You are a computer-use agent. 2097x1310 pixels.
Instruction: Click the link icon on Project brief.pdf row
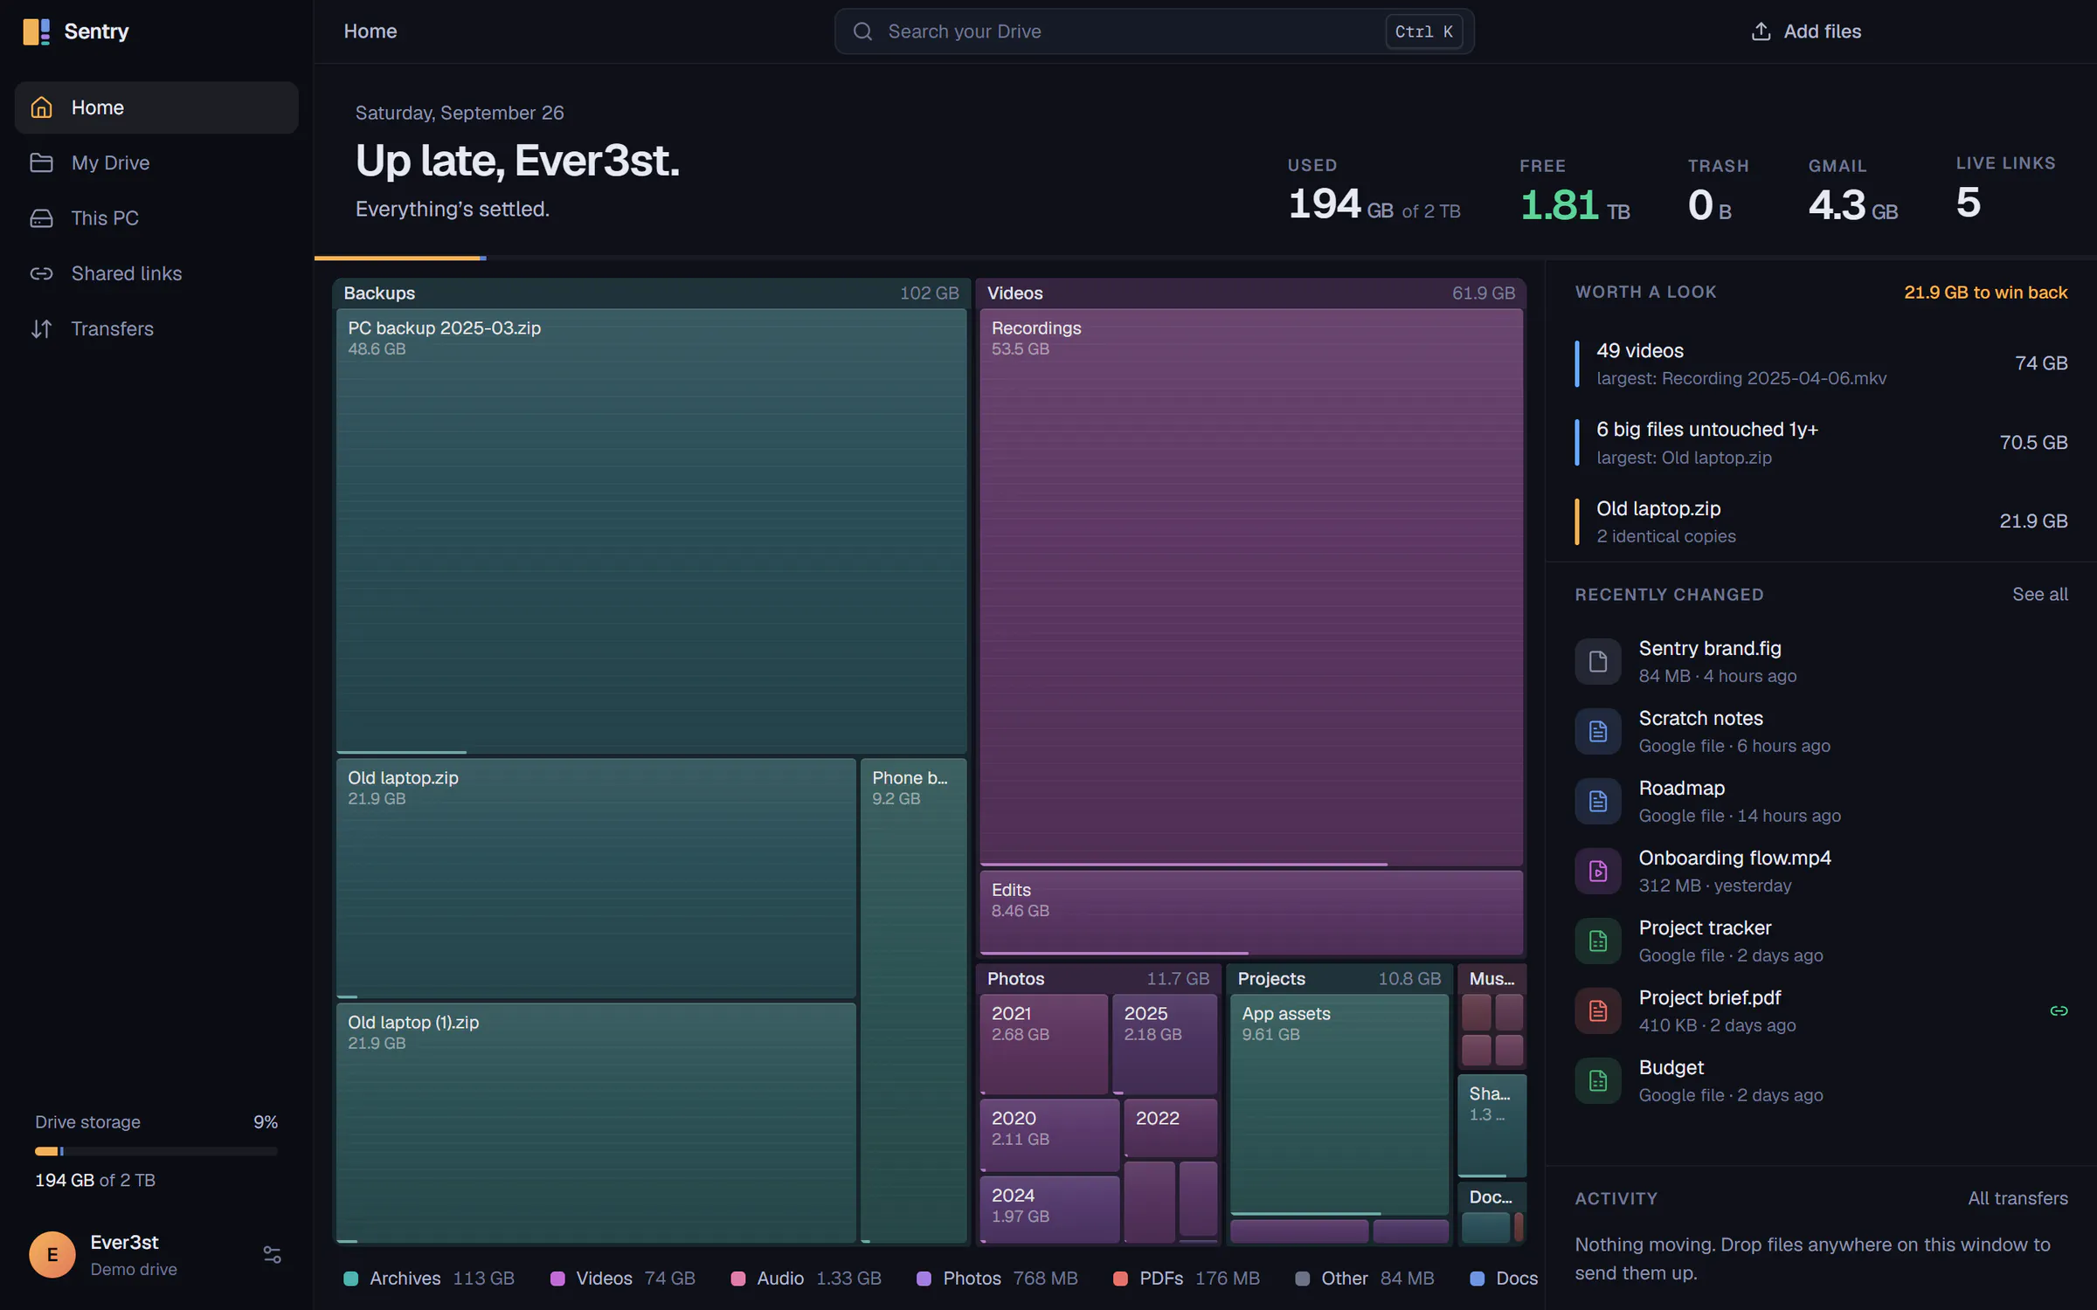(2059, 1010)
